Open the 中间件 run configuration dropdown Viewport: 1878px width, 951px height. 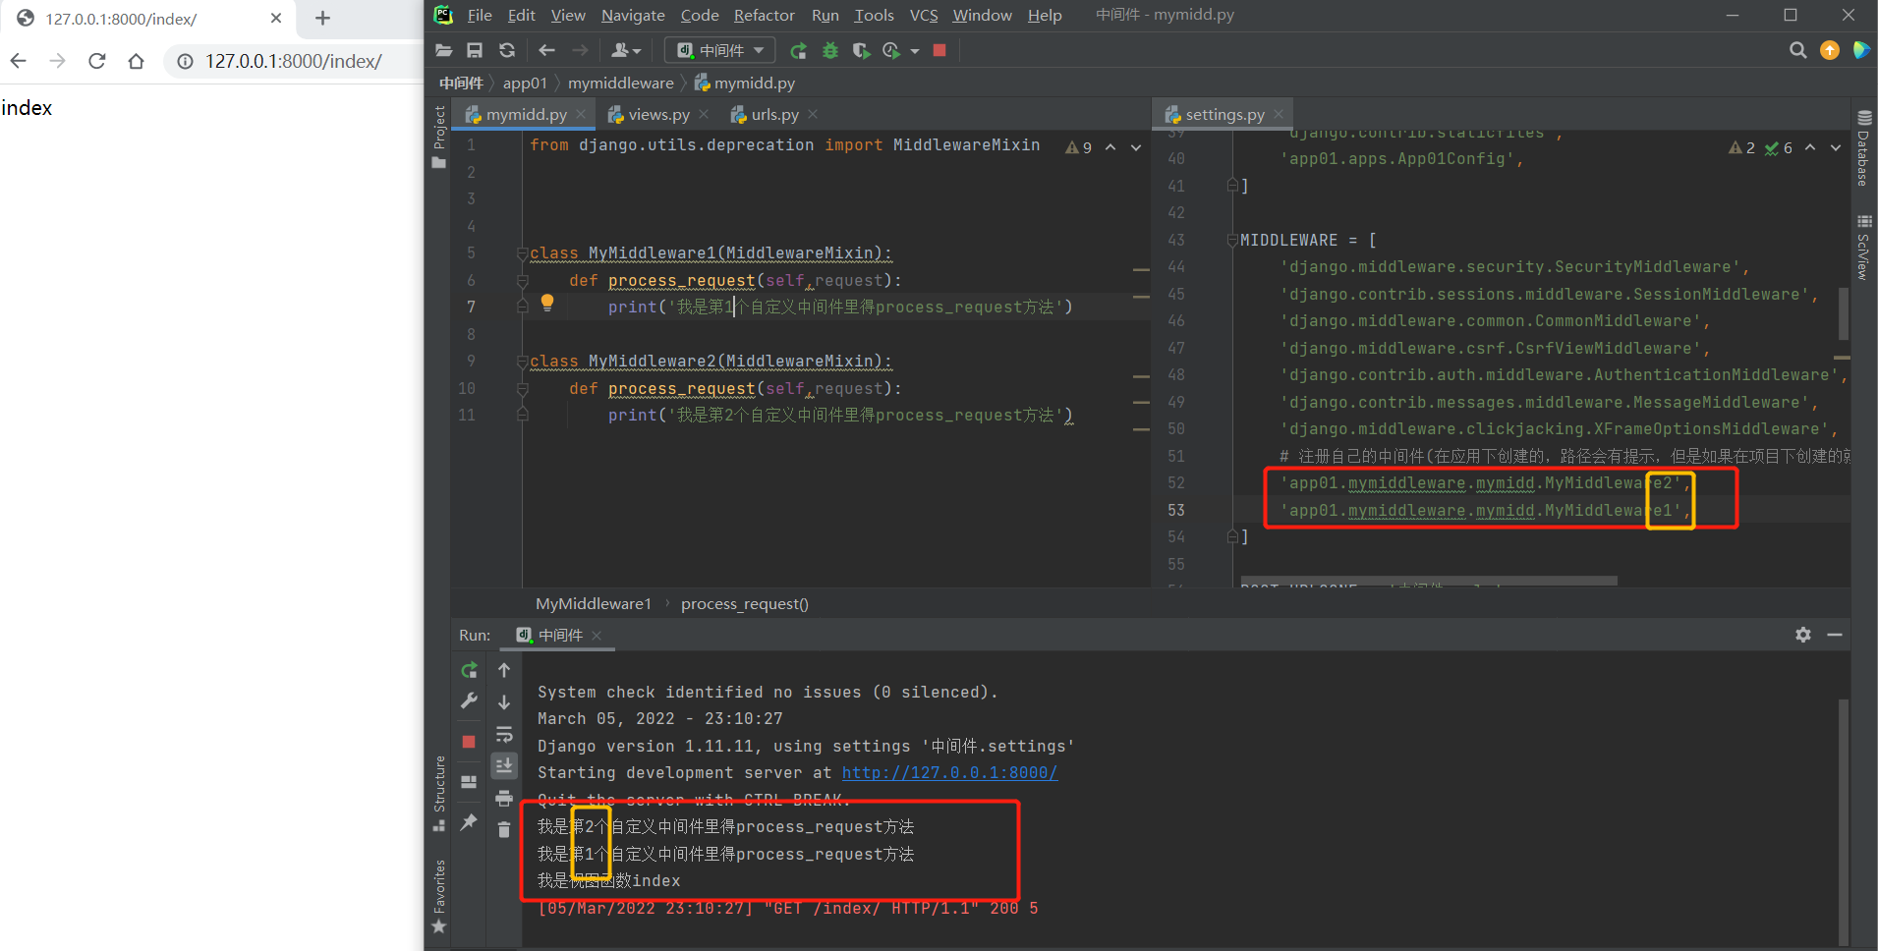pos(720,50)
